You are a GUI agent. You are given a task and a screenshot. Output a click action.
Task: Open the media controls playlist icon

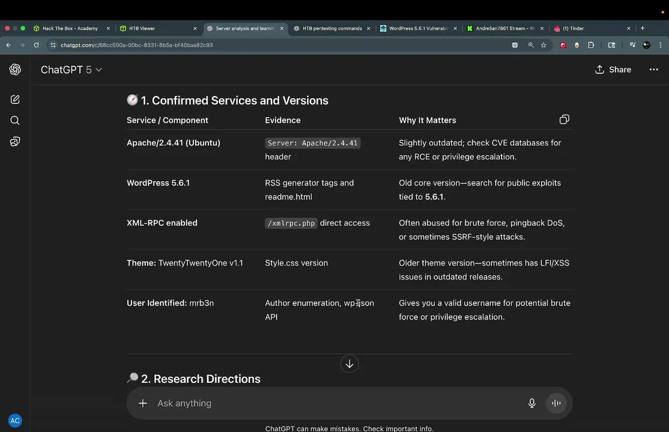632,45
